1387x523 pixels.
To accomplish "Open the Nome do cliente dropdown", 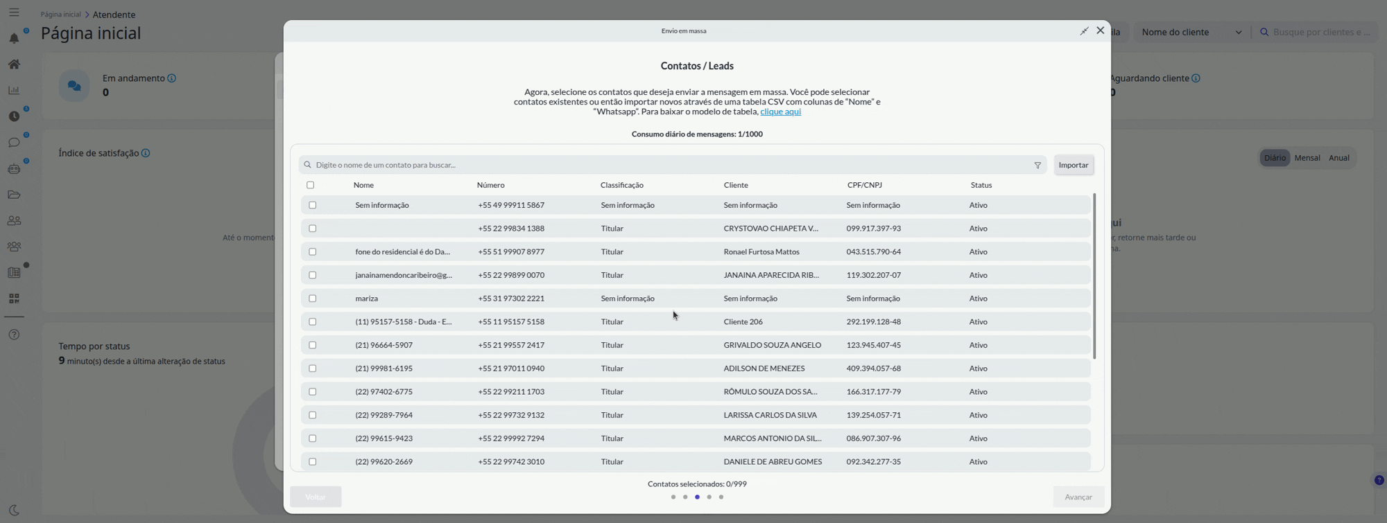I will click(x=1191, y=32).
